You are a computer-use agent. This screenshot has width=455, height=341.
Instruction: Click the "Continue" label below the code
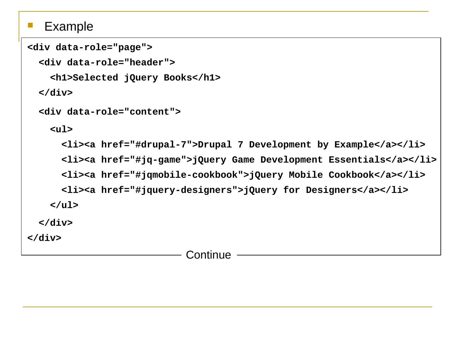208,255
